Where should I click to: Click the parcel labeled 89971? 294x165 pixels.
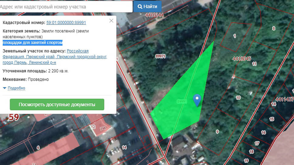coord(160,56)
